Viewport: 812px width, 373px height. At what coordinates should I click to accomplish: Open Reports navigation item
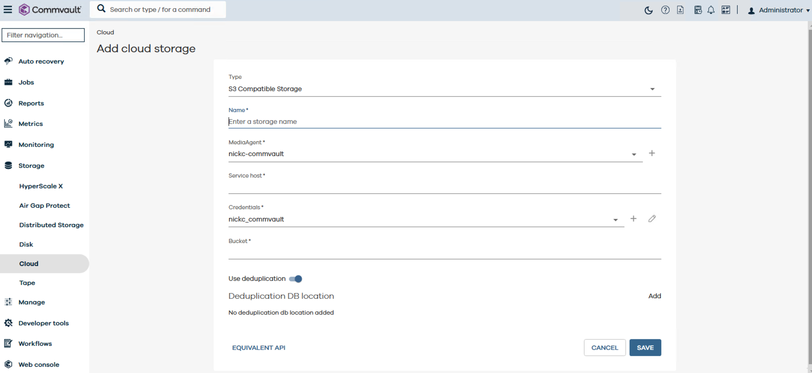pos(31,103)
